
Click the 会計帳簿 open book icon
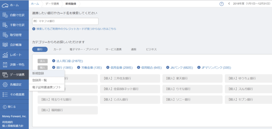click(5, 45)
